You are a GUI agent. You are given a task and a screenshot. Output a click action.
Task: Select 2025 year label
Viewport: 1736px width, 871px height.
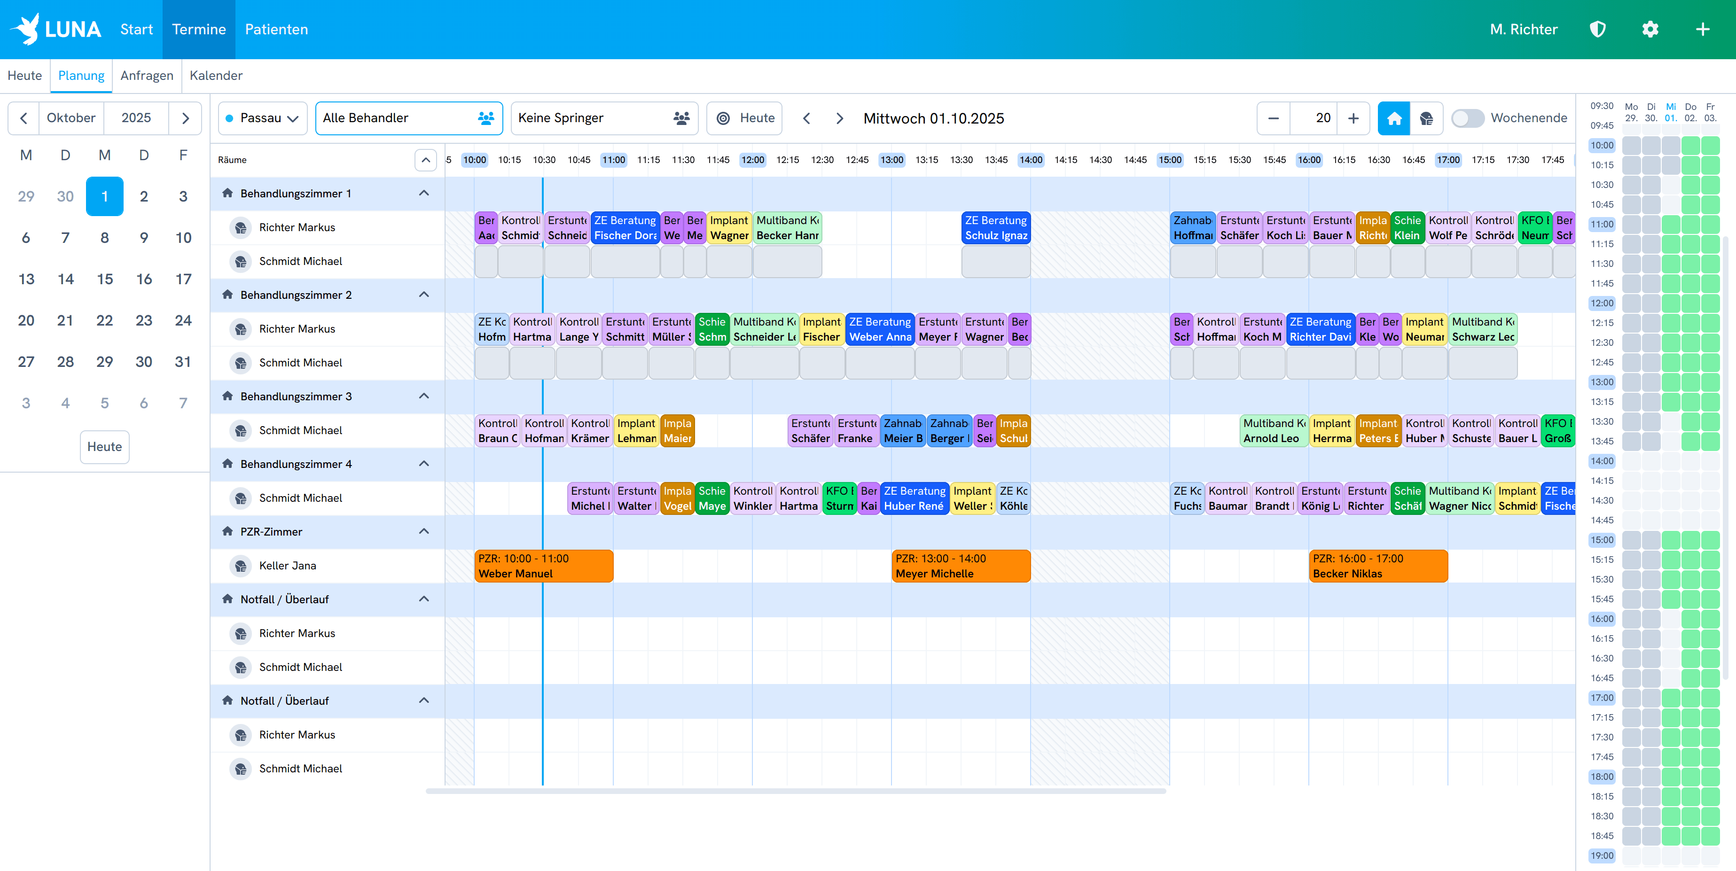click(x=136, y=118)
